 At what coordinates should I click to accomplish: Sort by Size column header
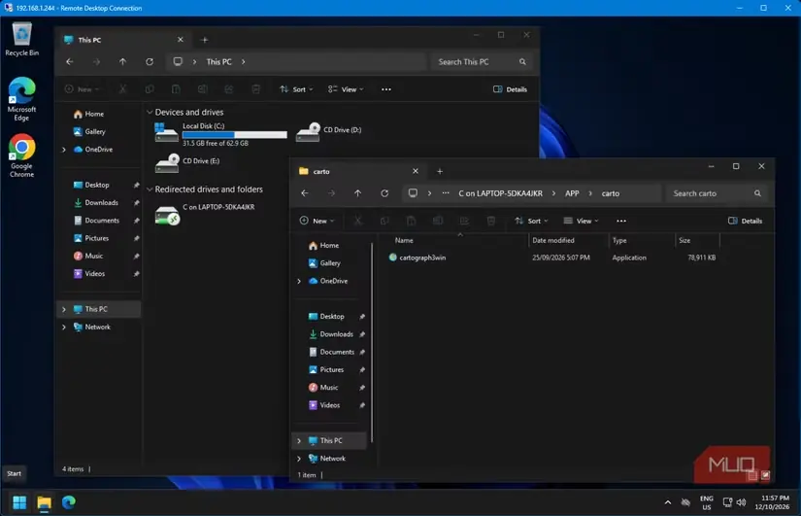click(684, 240)
